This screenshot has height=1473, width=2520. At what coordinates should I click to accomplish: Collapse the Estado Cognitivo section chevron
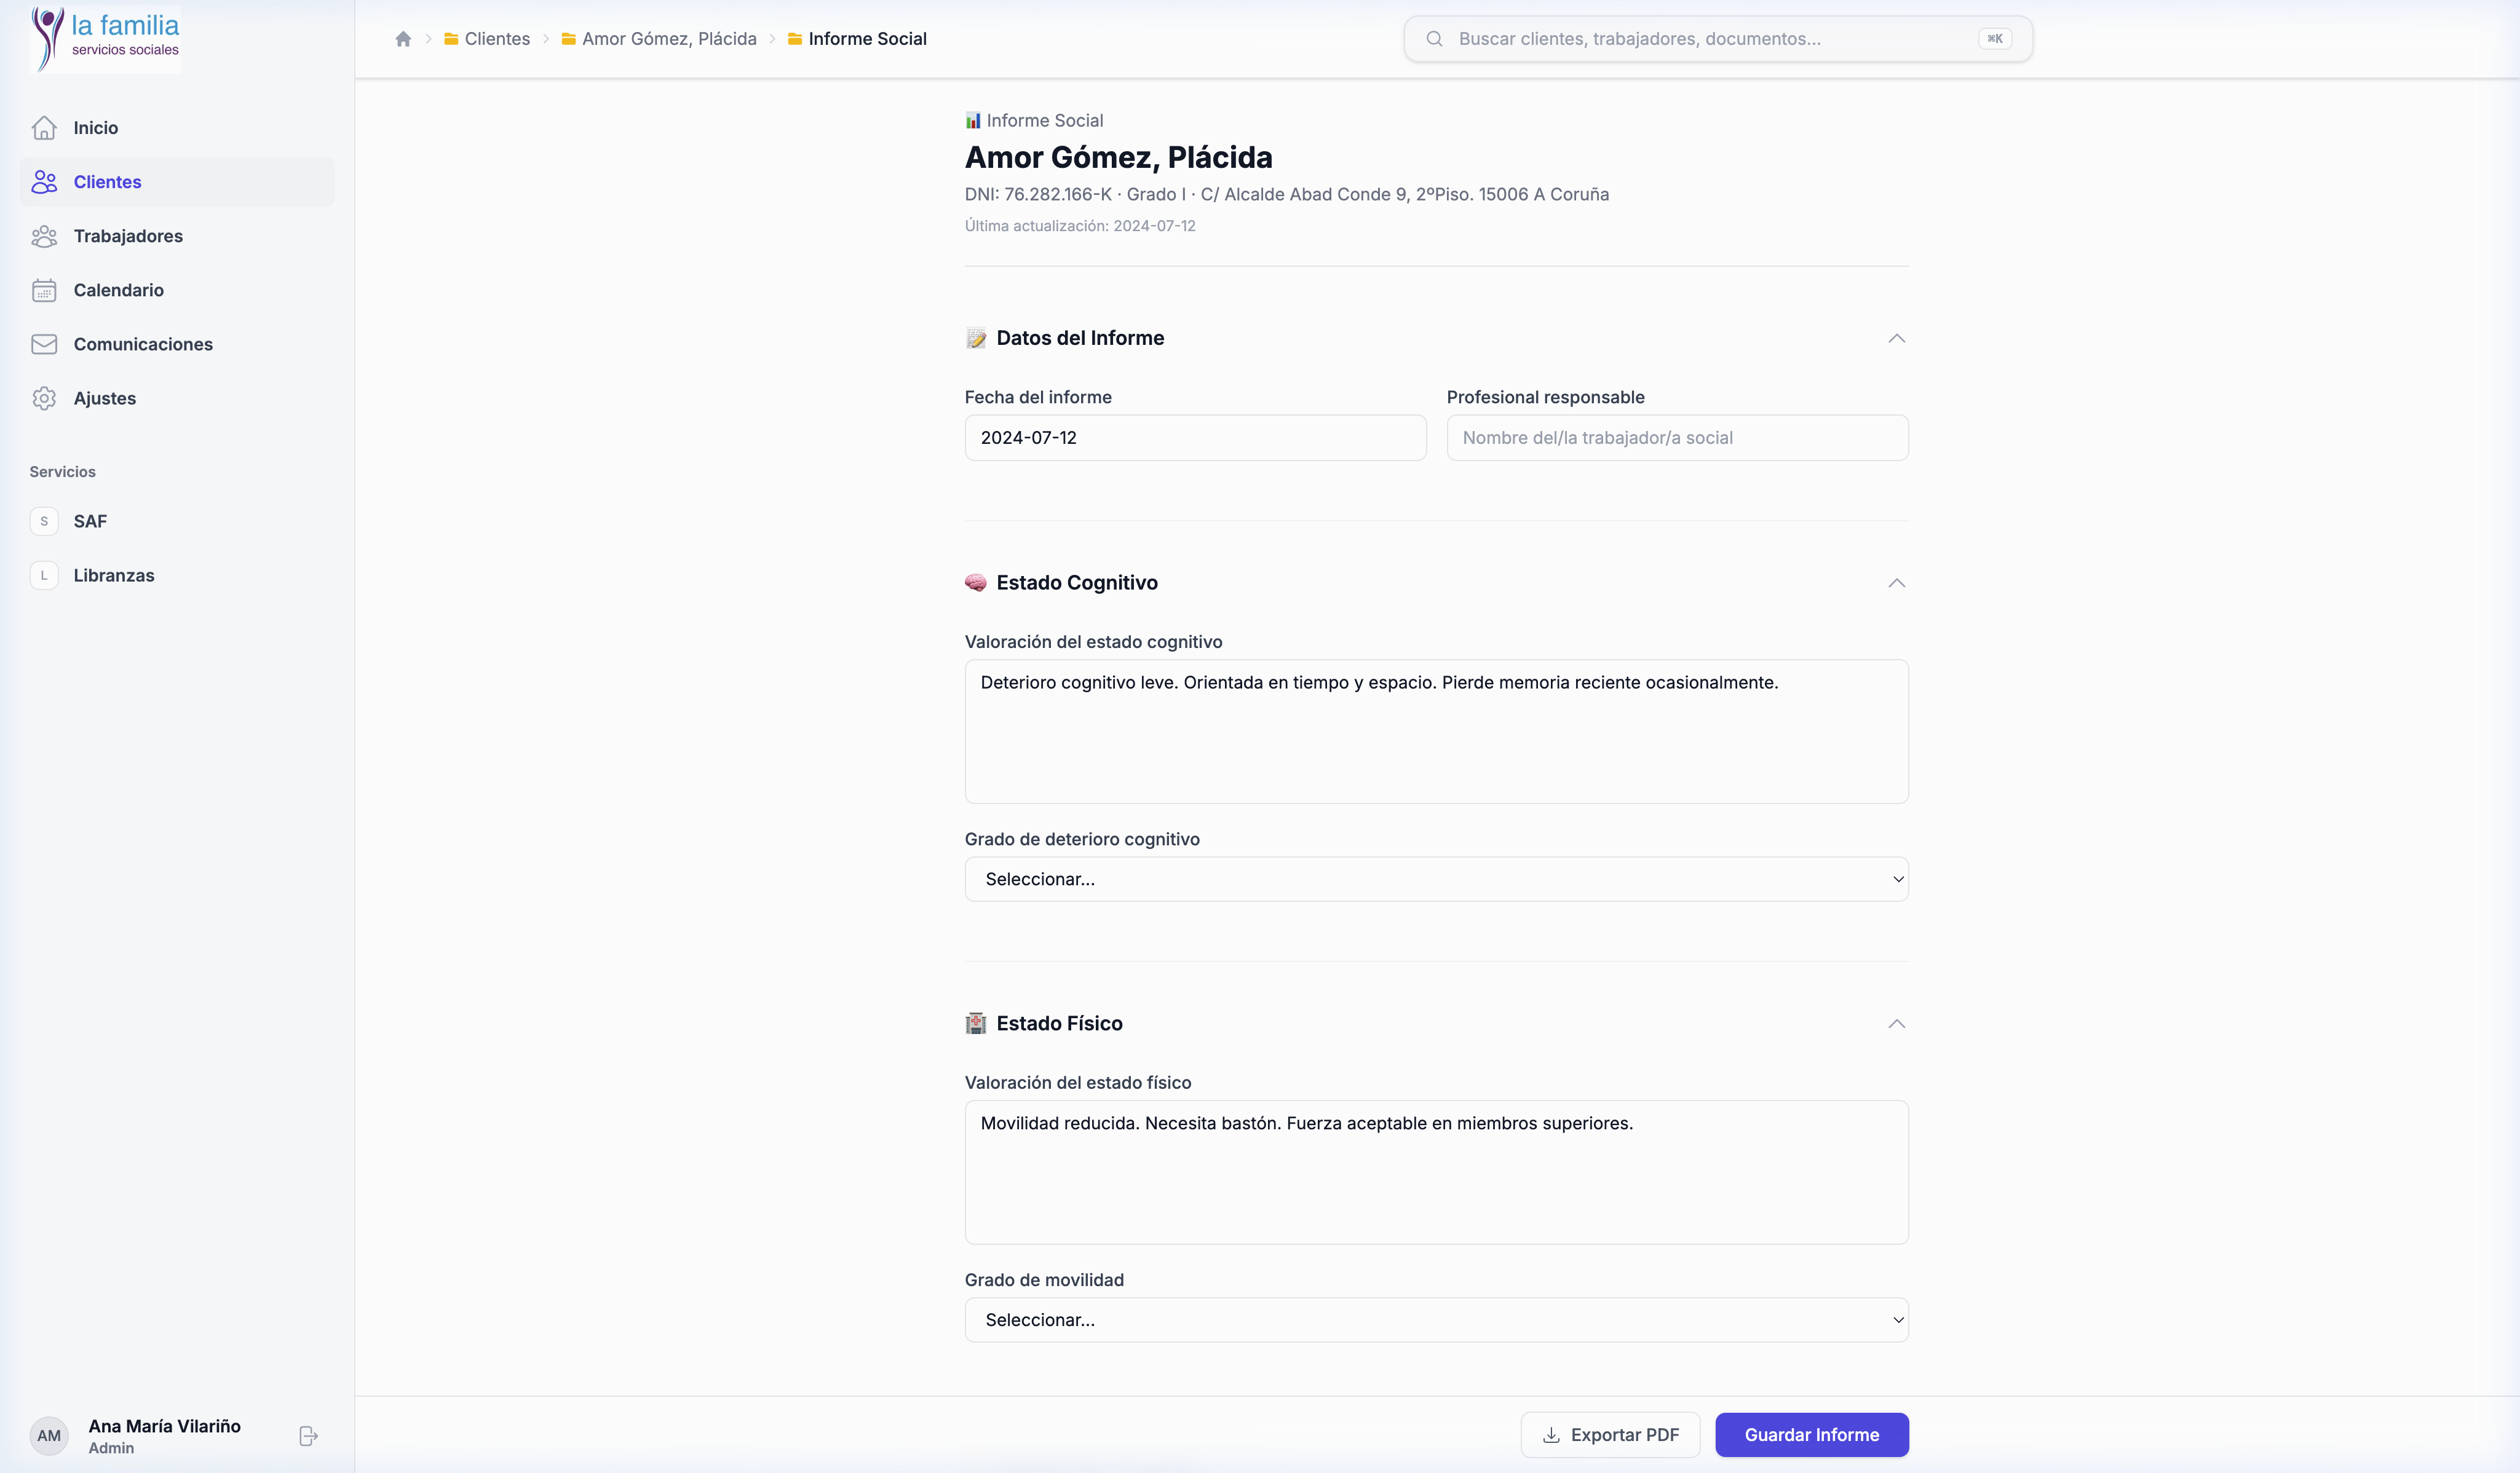1896,583
